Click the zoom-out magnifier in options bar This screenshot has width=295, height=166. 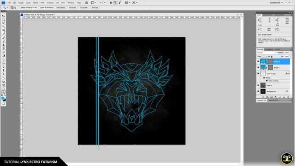click(15, 8)
